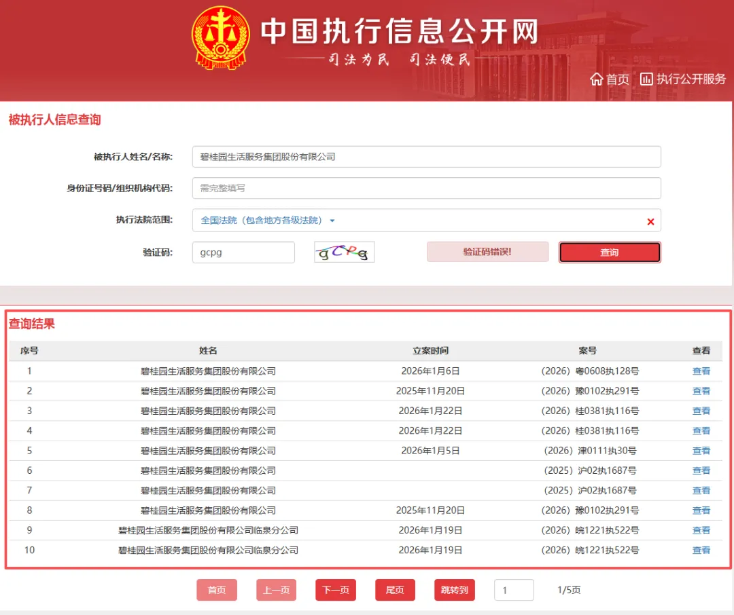Click company name in row 1
Viewport: 734px width, 615px height.
click(x=209, y=371)
